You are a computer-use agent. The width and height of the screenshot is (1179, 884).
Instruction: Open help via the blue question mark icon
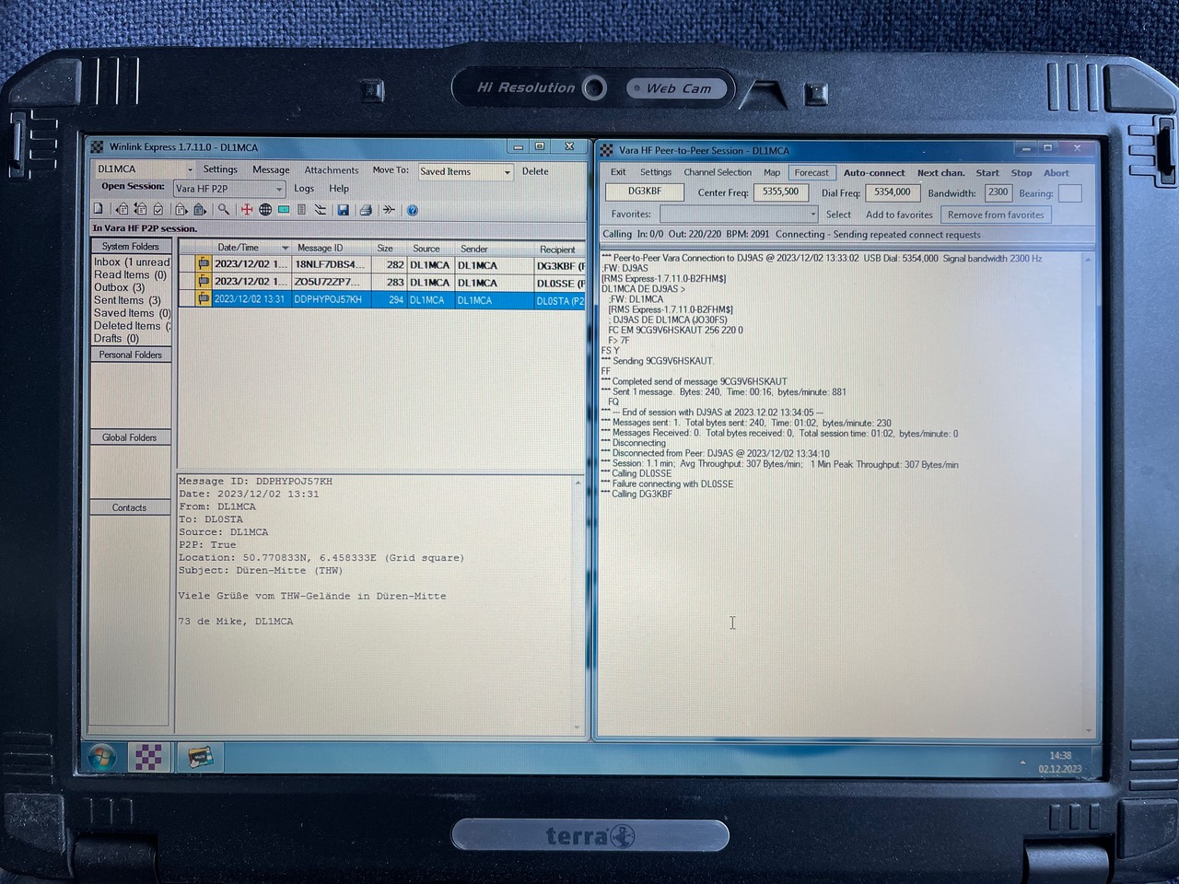(x=413, y=210)
